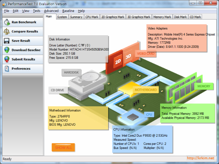Click the Total Physical Memory 3992 MB text

pyautogui.click(x=183, y=114)
